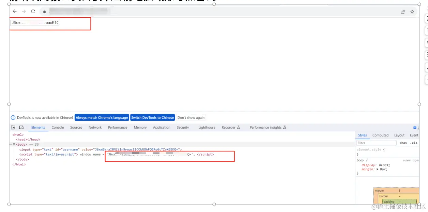Open the Lighthouse tab
The height and width of the screenshot is (212, 428).
pos(207,128)
